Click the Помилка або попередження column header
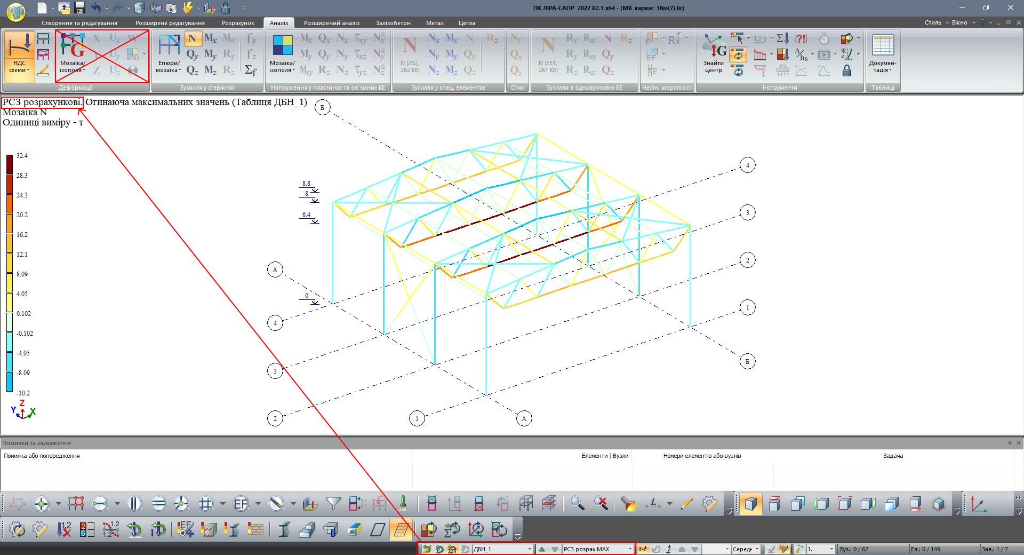The height and width of the screenshot is (555, 1024). pos(42,456)
